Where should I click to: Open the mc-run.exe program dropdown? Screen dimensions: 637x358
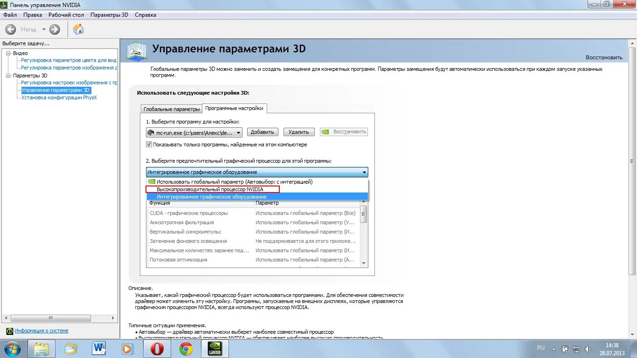coord(194,132)
